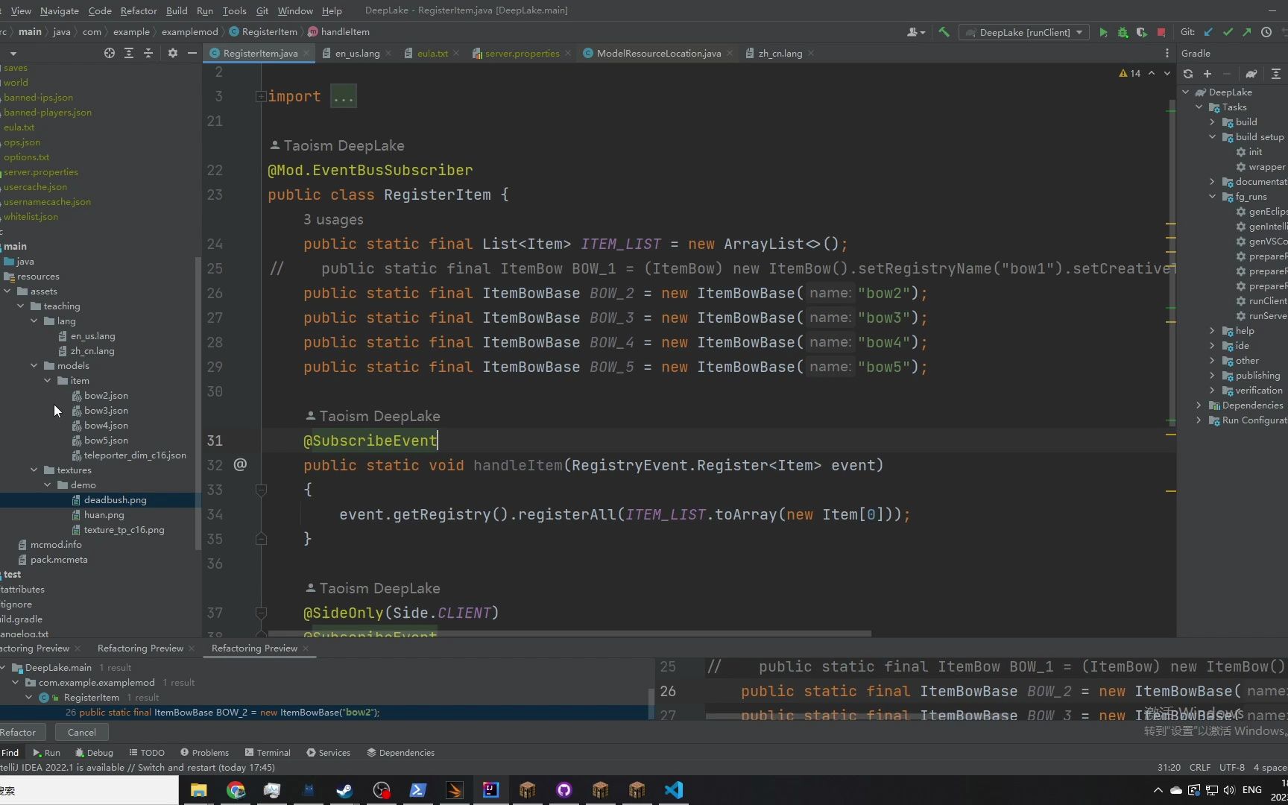Open the DeepLake runClient configuration dropdown
Screen dimensions: 1288x805
click(x=1079, y=32)
